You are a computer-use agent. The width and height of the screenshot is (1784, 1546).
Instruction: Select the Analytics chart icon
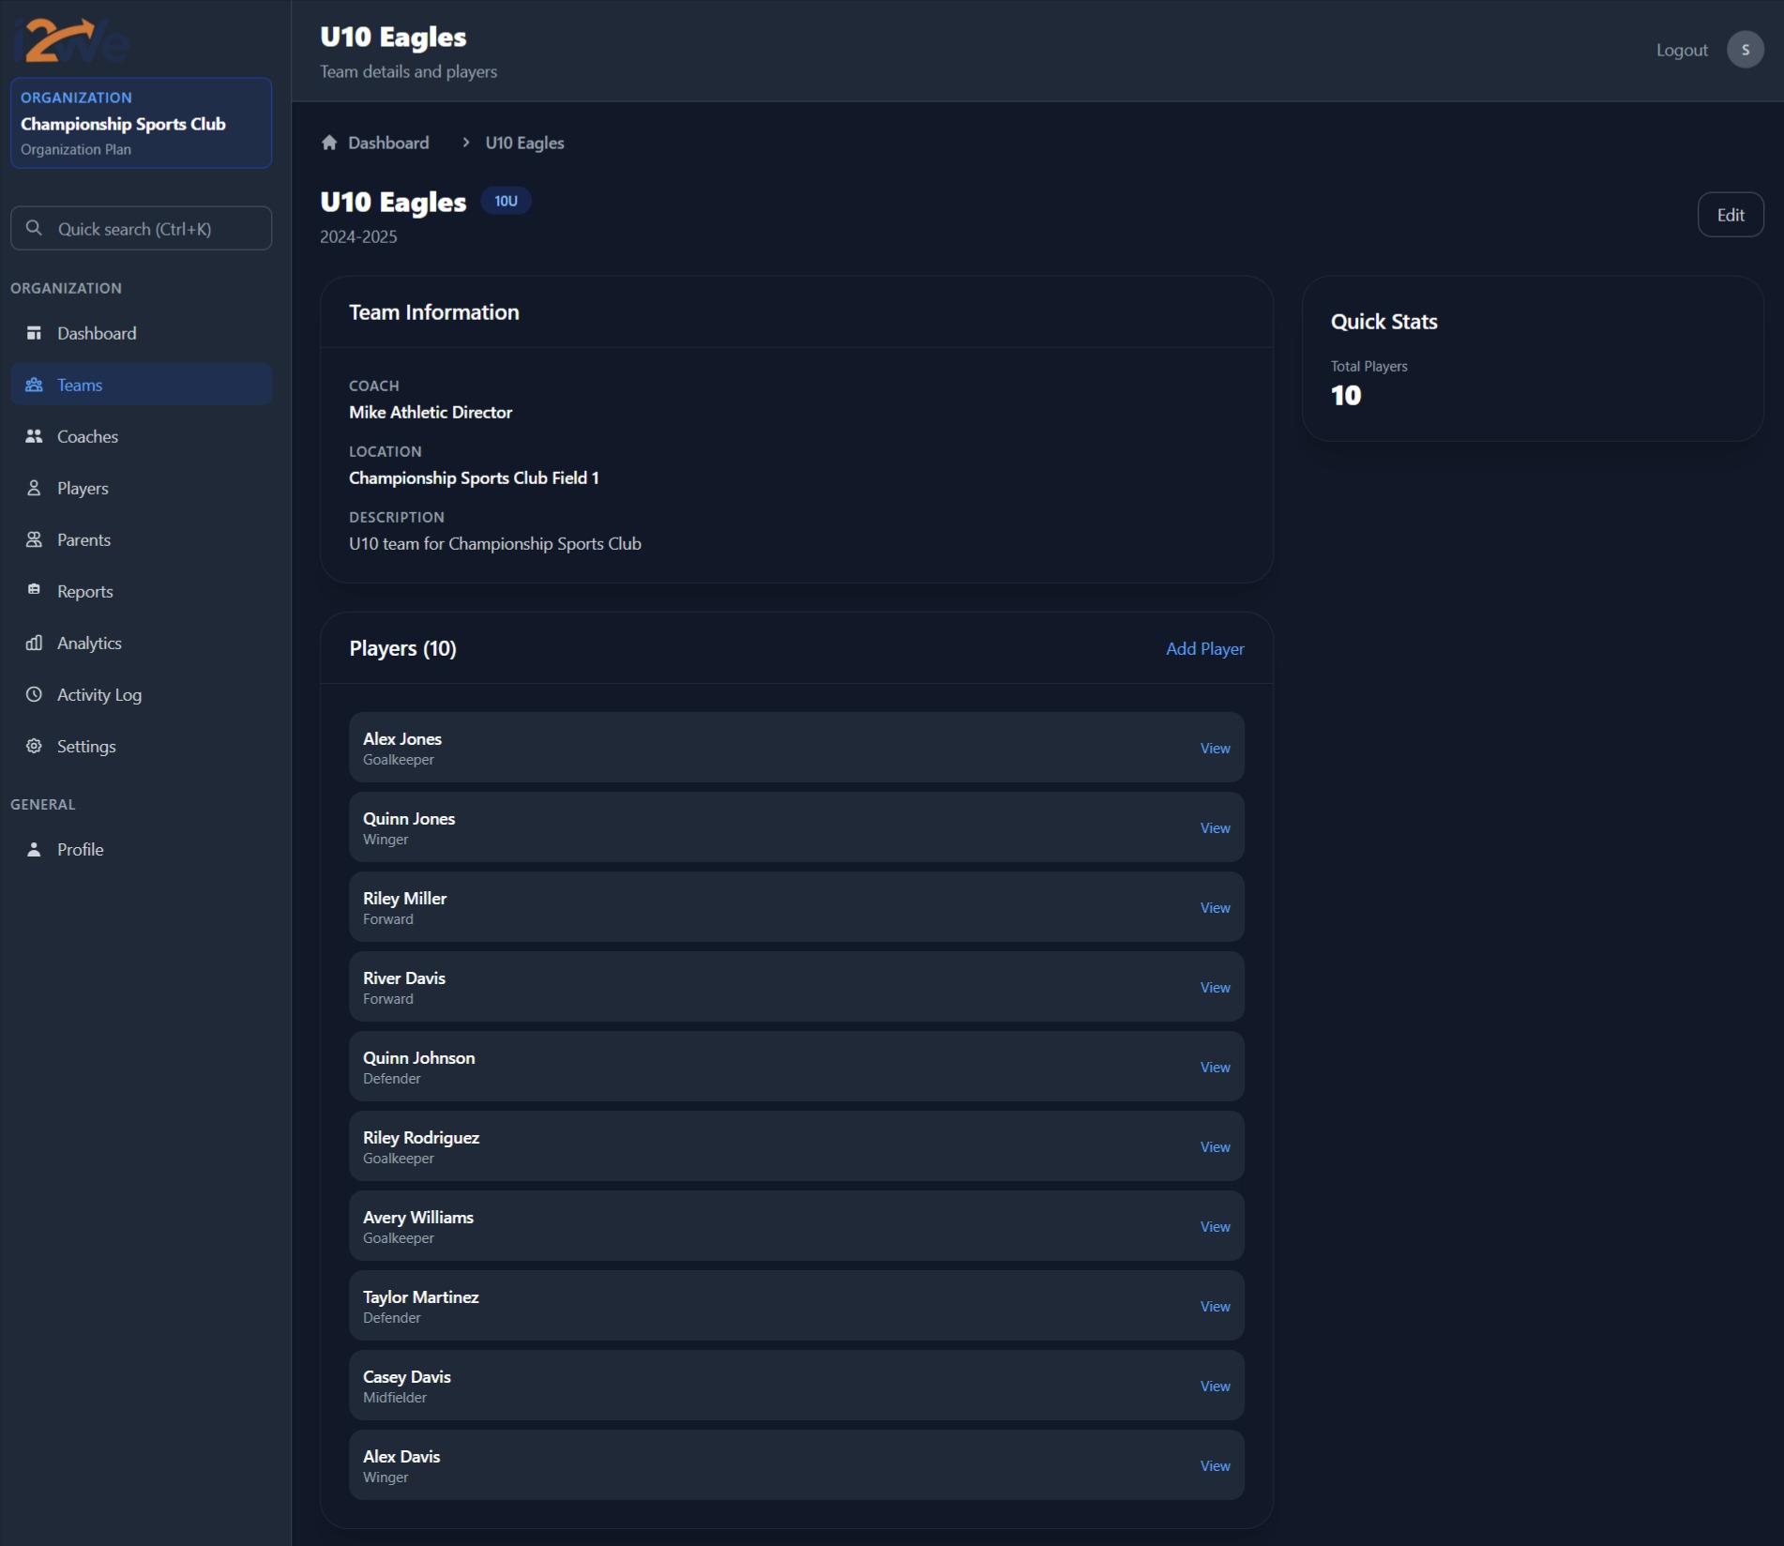coord(35,642)
